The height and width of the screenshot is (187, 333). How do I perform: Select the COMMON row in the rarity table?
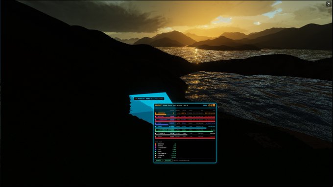[x=185, y=134]
